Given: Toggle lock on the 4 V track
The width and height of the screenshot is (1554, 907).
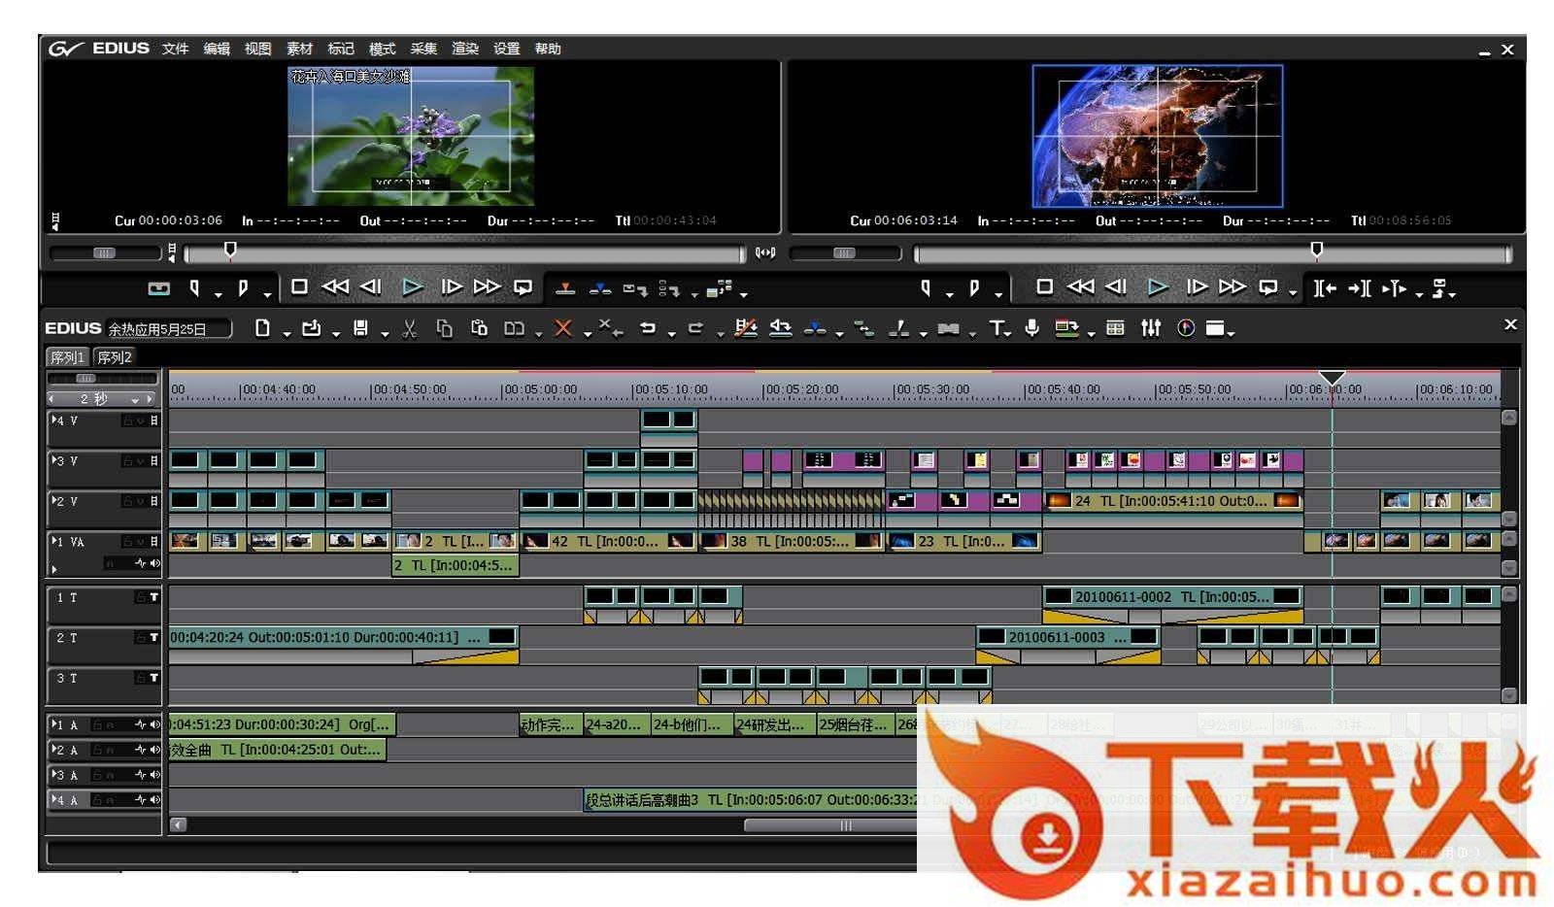Looking at the screenshot, I should click(x=127, y=420).
